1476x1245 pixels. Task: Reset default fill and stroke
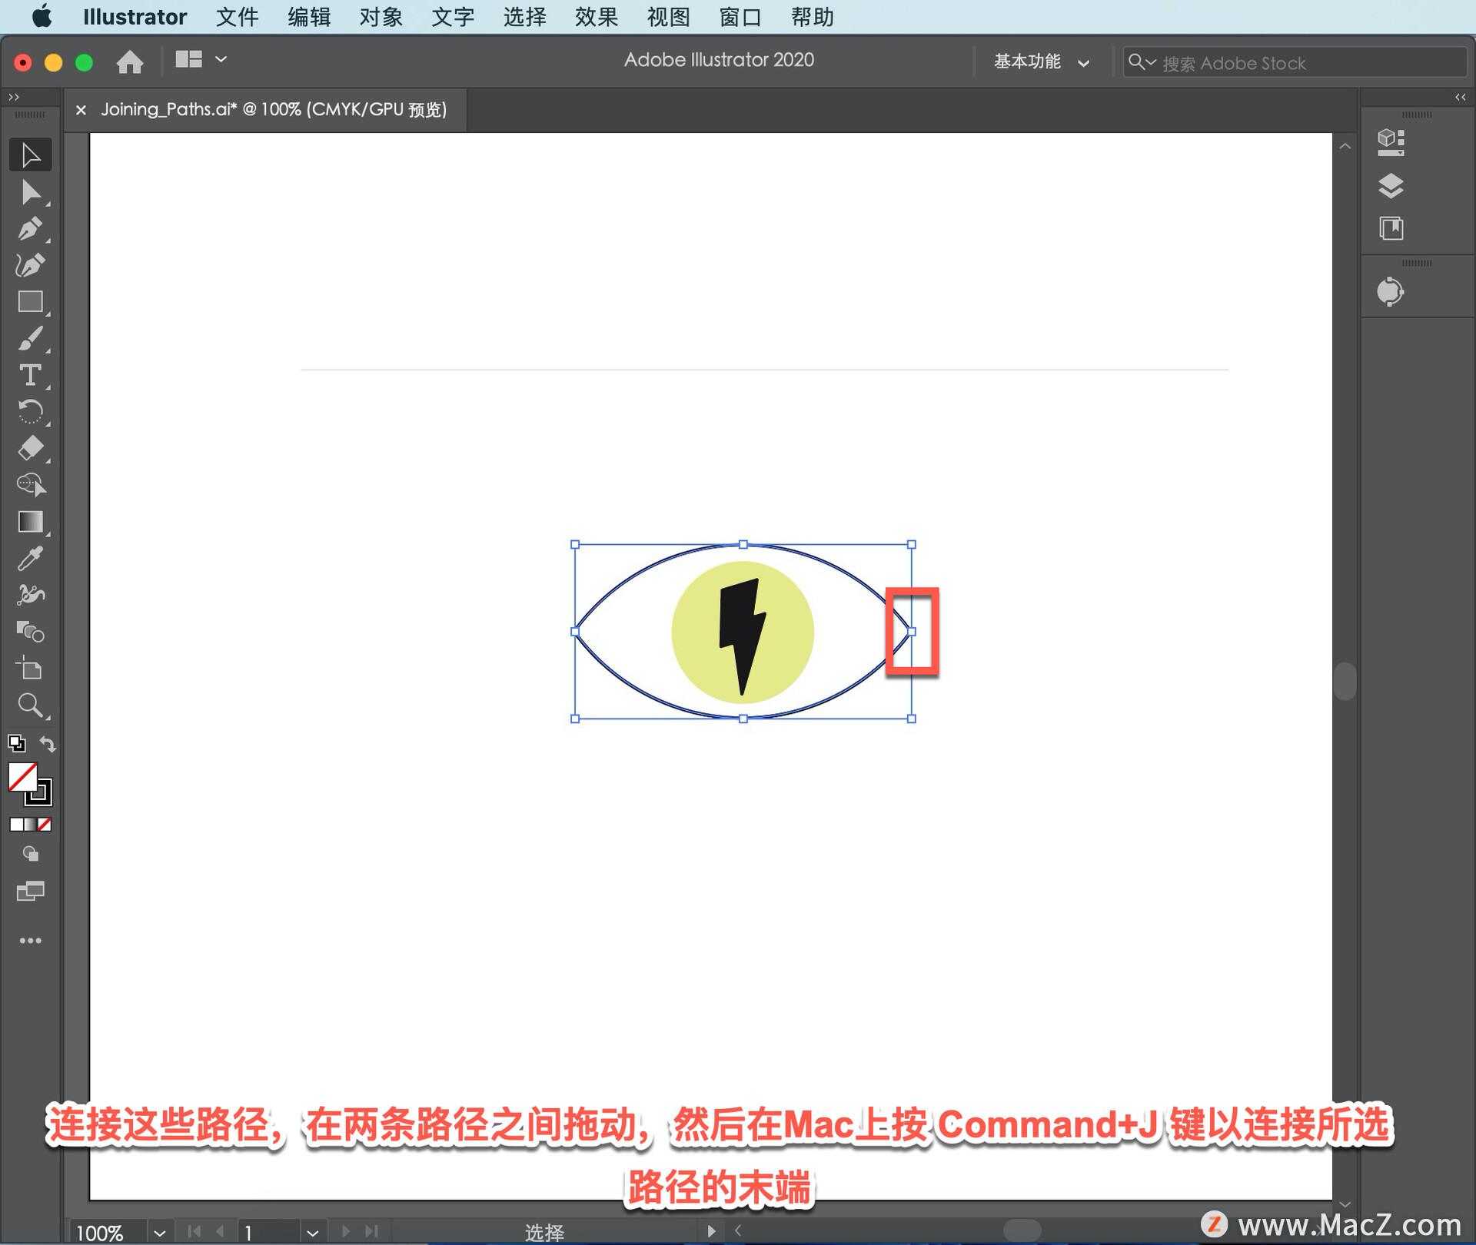(x=16, y=744)
